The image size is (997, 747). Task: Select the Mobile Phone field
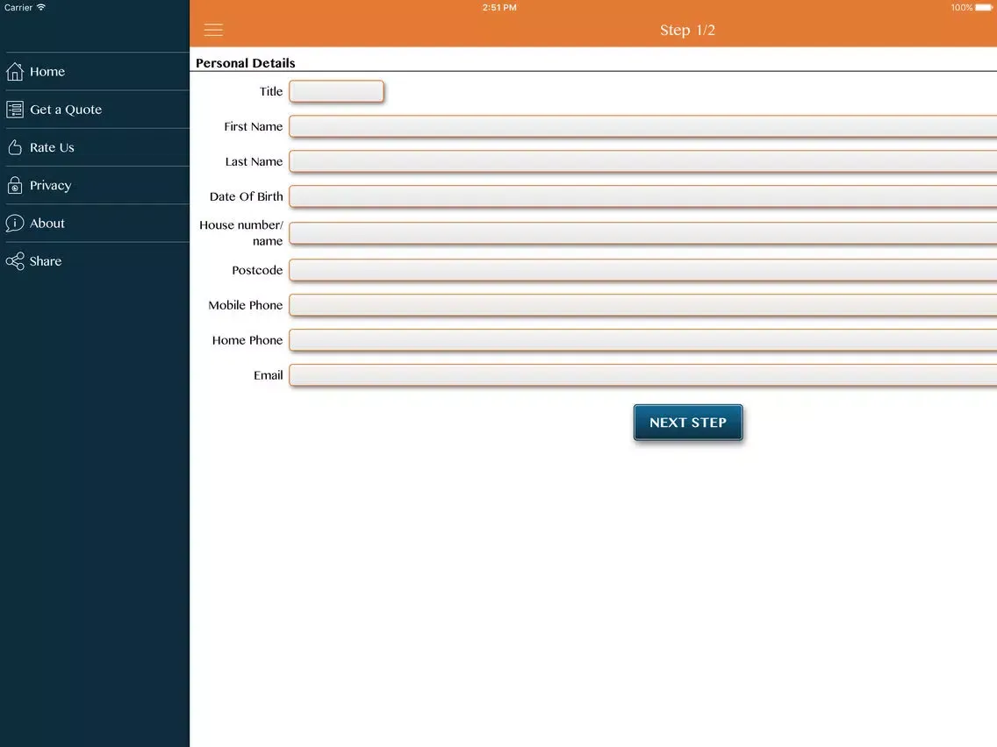pos(642,305)
